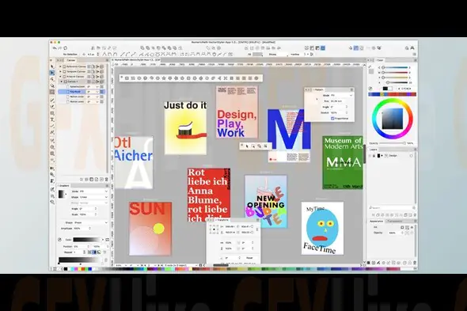Image resolution: width=467 pixels, height=311 pixels.
Task: Select the 'Just do it' toothbrush poster
Action: [x=185, y=128]
